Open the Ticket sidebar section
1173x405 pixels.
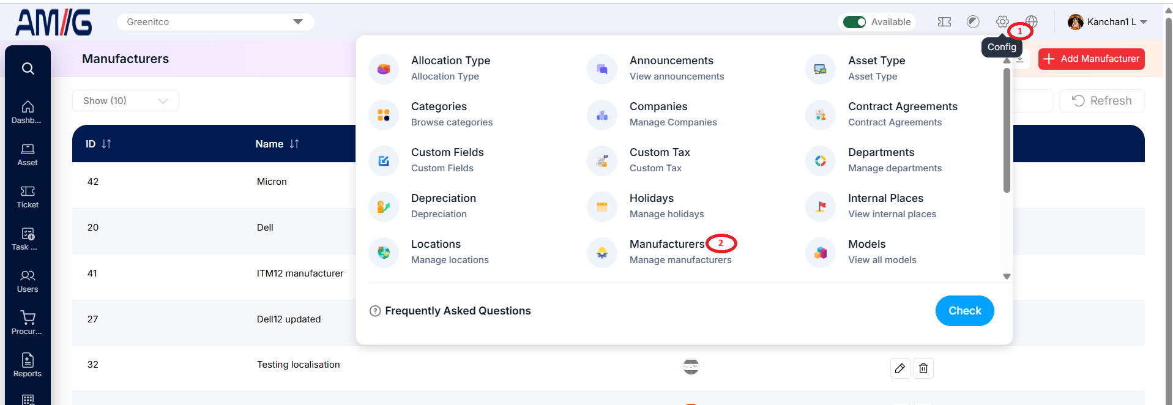[x=28, y=197]
